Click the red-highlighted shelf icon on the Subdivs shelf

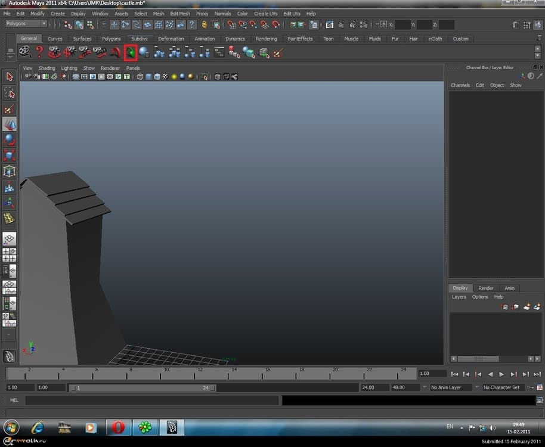pos(130,52)
